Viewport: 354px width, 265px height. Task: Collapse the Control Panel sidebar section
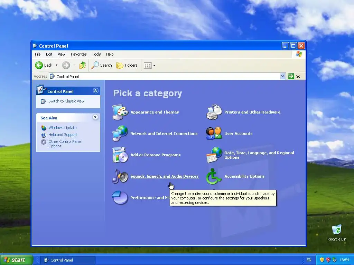coord(95,91)
